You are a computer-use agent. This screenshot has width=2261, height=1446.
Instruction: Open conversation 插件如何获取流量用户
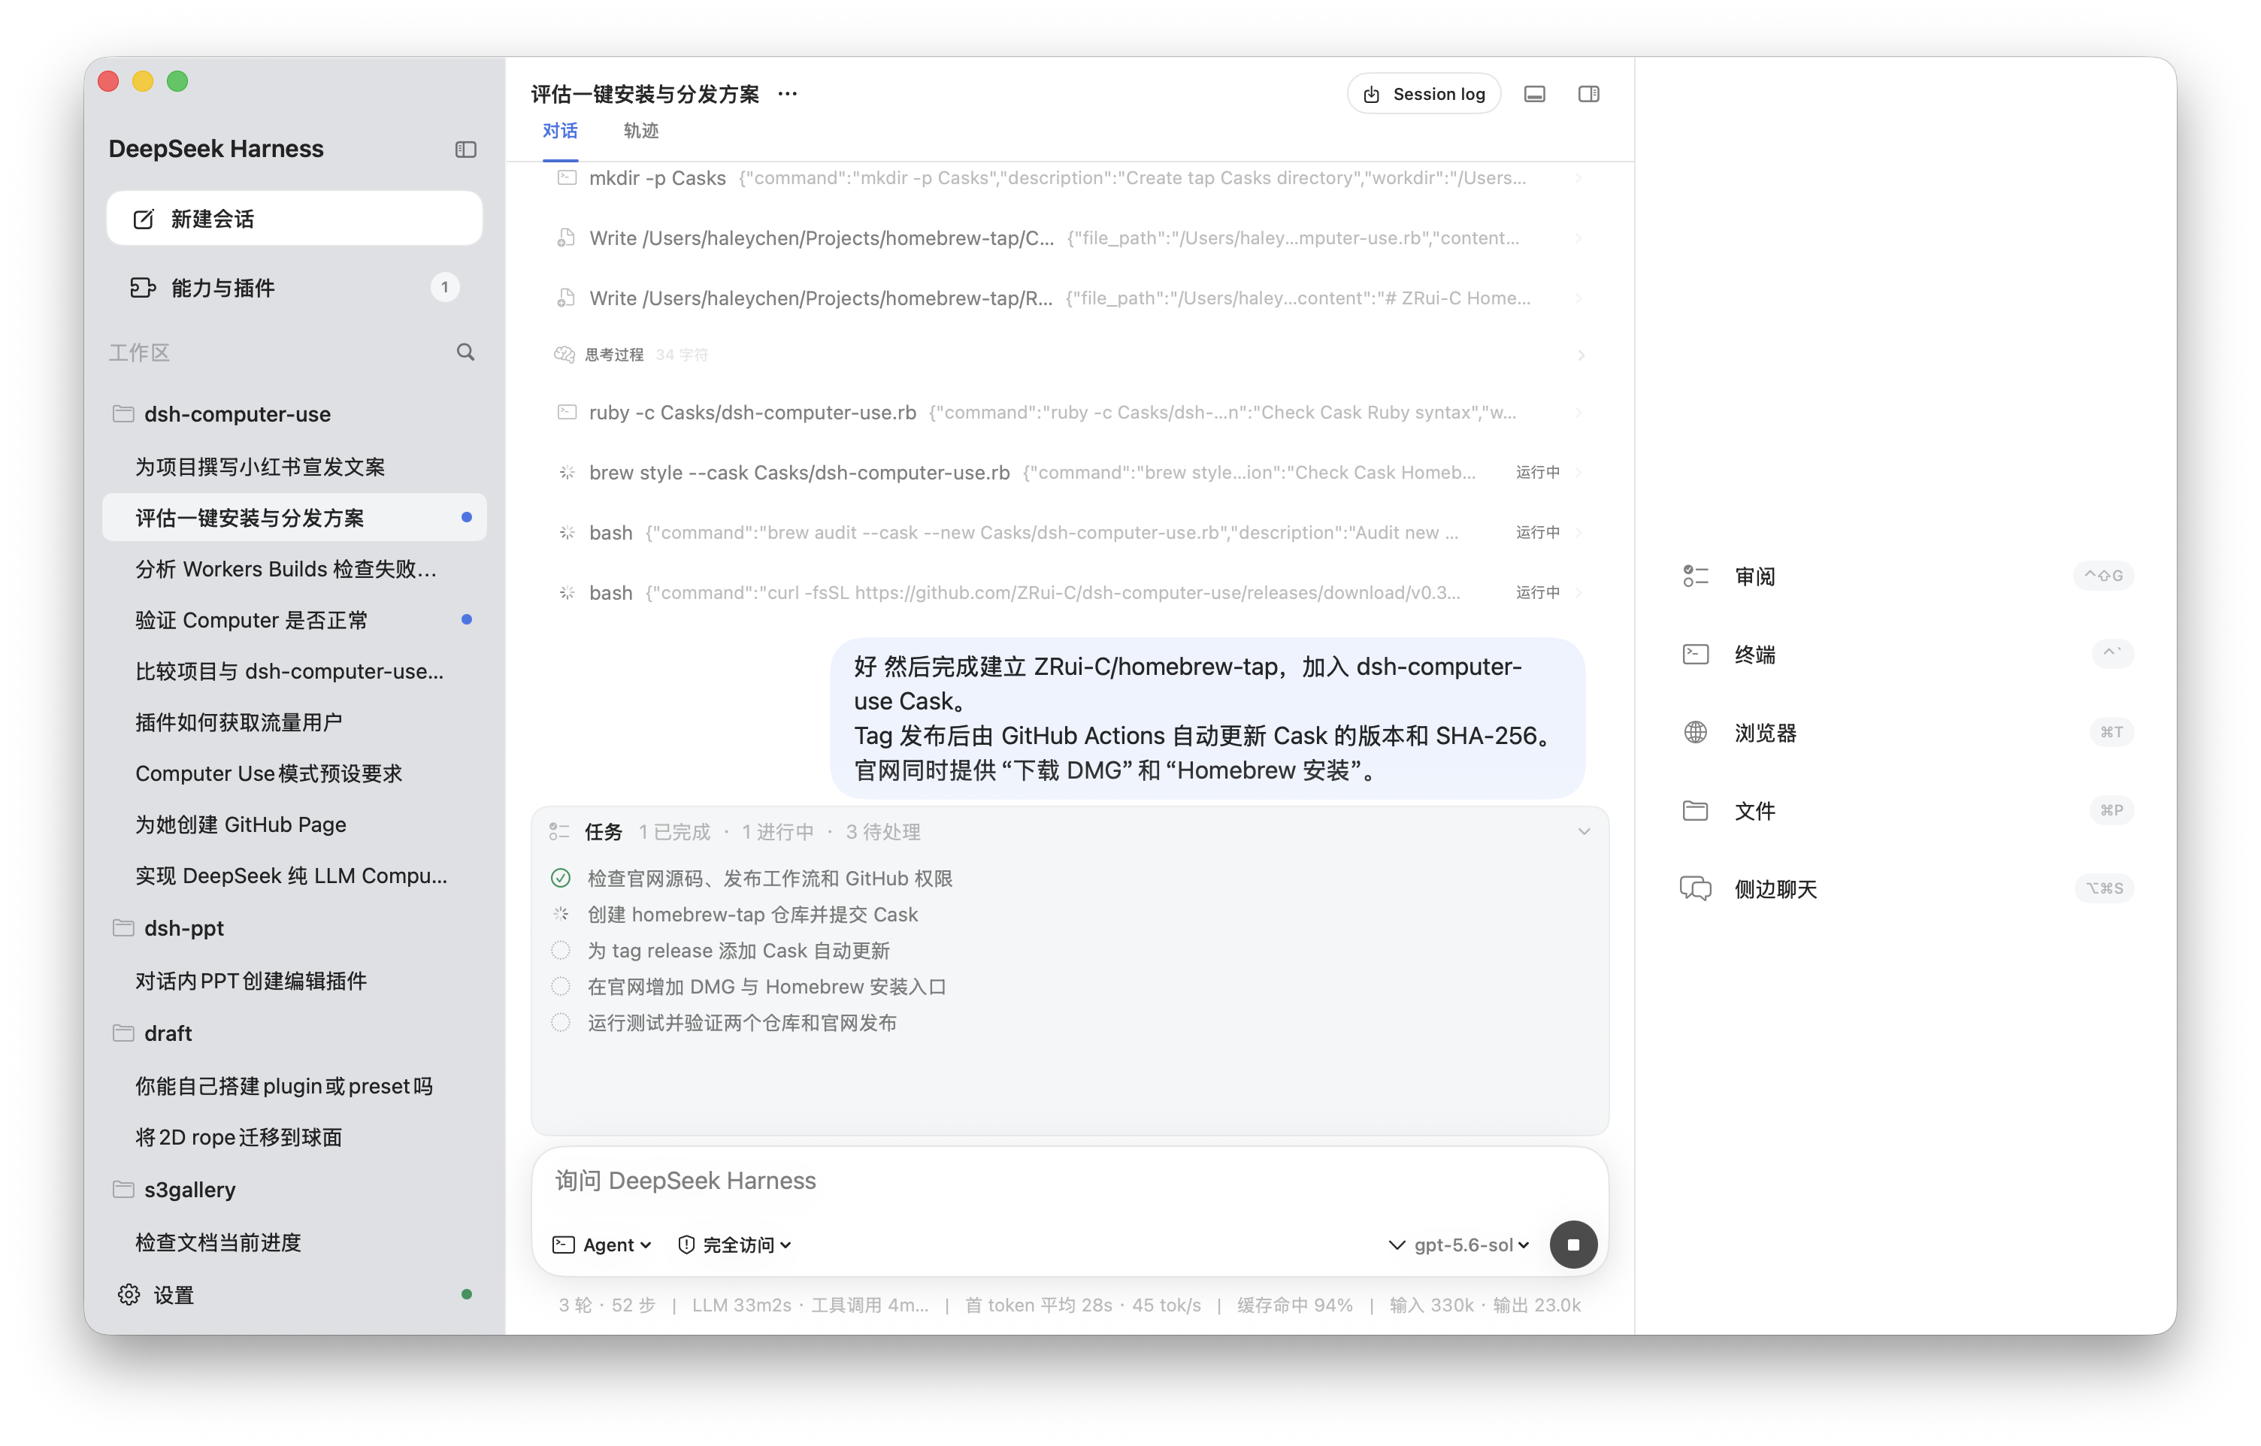point(294,722)
